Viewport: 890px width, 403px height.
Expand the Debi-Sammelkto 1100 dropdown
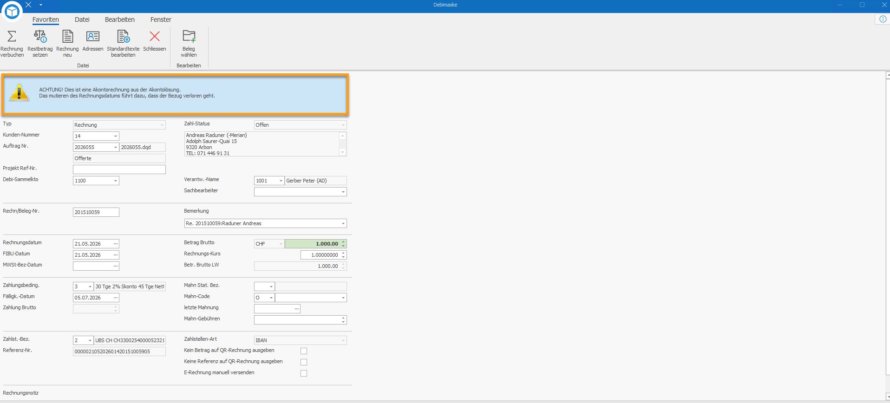point(116,181)
